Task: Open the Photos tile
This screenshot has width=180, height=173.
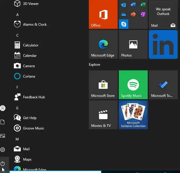Action: point(133,44)
